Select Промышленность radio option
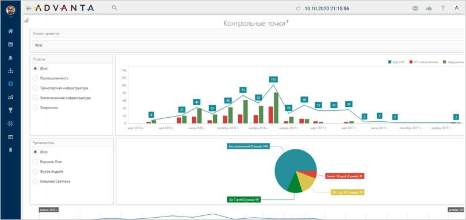This screenshot has height=220, width=466. point(35,78)
